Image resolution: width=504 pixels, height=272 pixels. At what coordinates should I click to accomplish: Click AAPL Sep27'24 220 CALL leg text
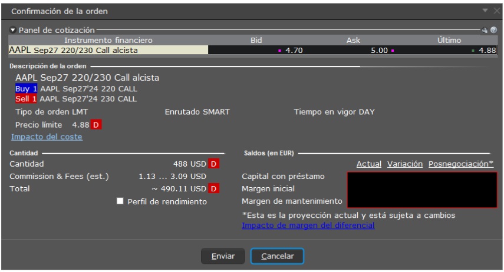pyautogui.click(x=88, y=89)
